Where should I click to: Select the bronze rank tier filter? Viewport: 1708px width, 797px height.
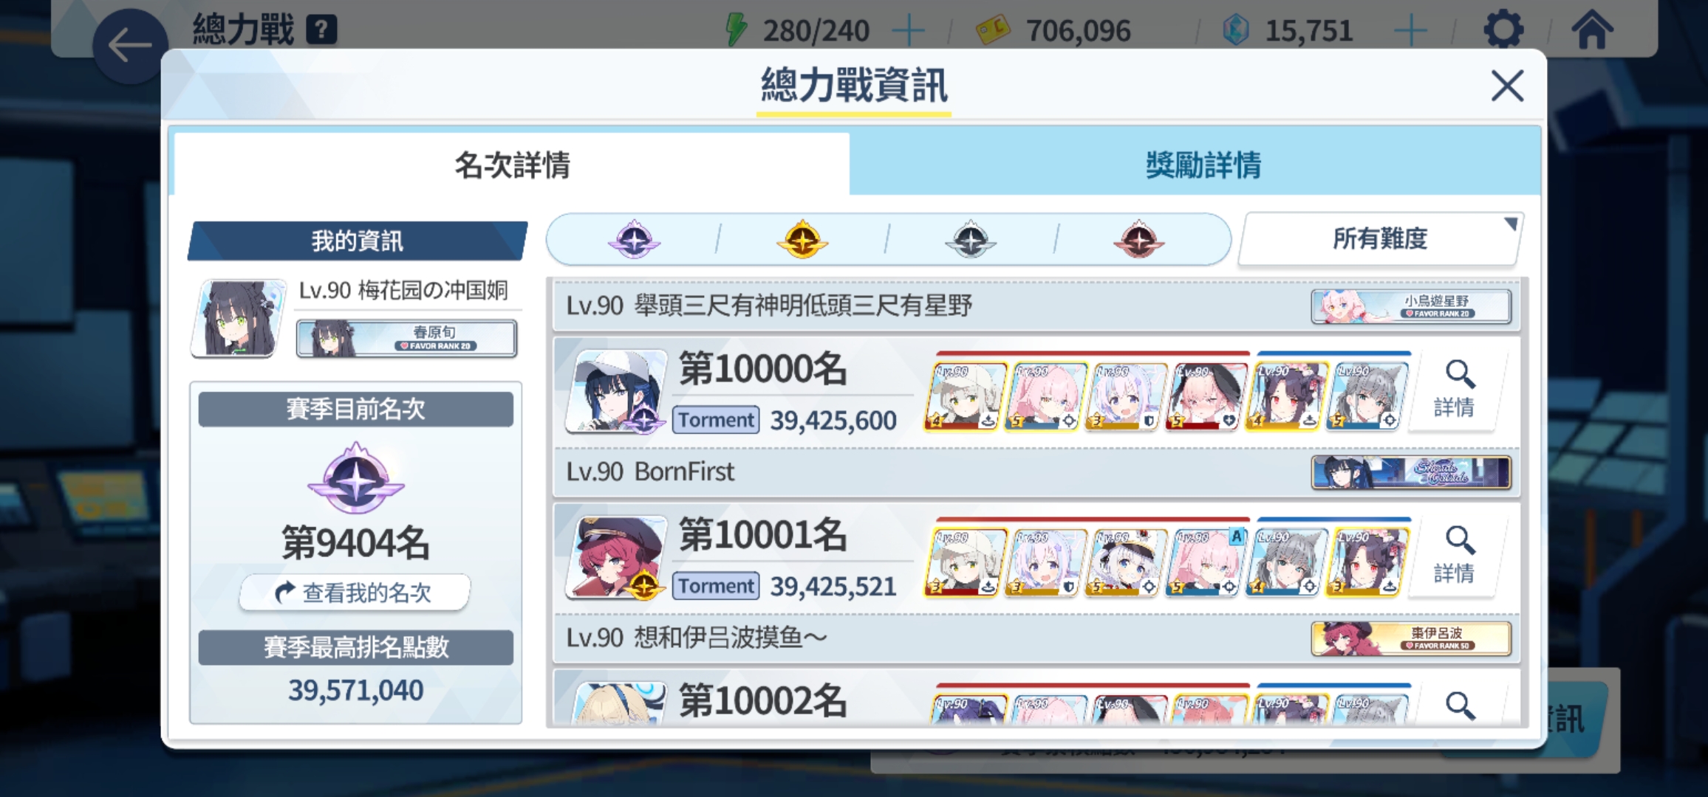(1139, 239)
